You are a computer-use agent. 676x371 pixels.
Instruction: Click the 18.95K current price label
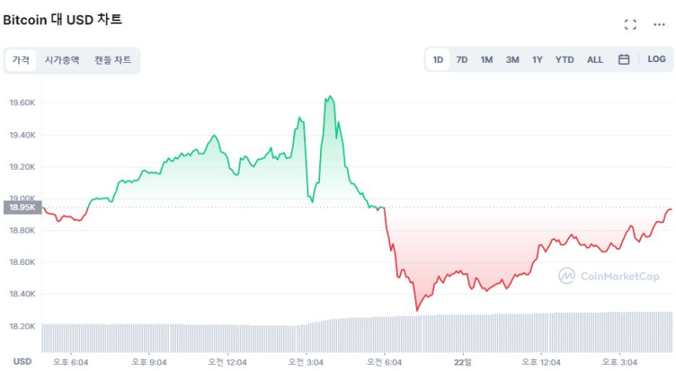tap(20, 208)
